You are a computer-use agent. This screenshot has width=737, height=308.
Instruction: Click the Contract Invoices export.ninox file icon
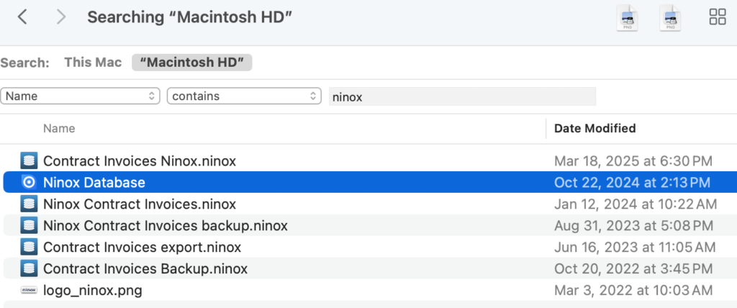[x=29, y=248]
